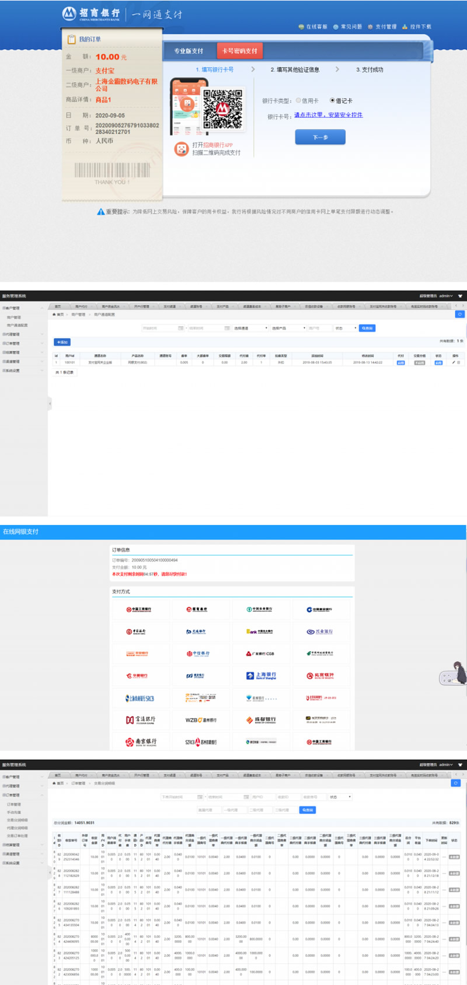This screenshot has width=467, height=985.
Task: Click the install security control link
Action: point(328,115)
